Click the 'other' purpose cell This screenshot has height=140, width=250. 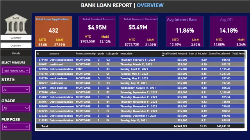[53, 93]
